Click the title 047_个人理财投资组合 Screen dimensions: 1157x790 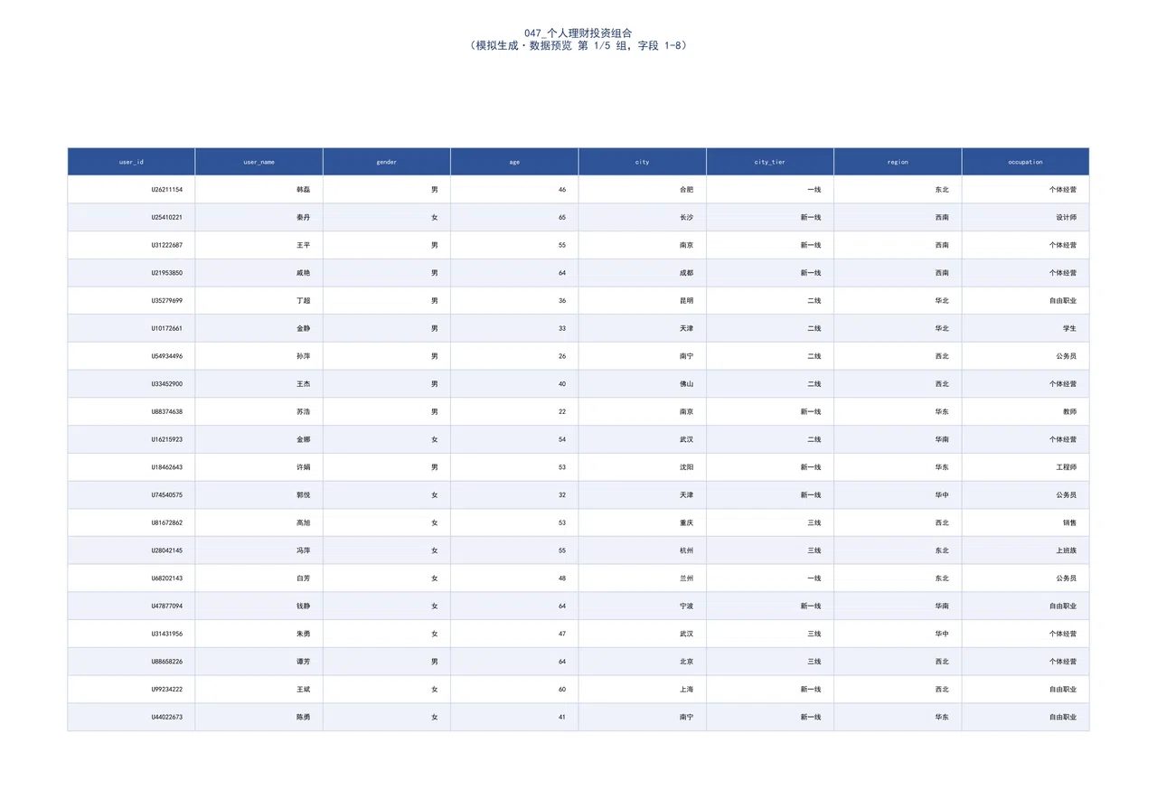tap(578, 33)
